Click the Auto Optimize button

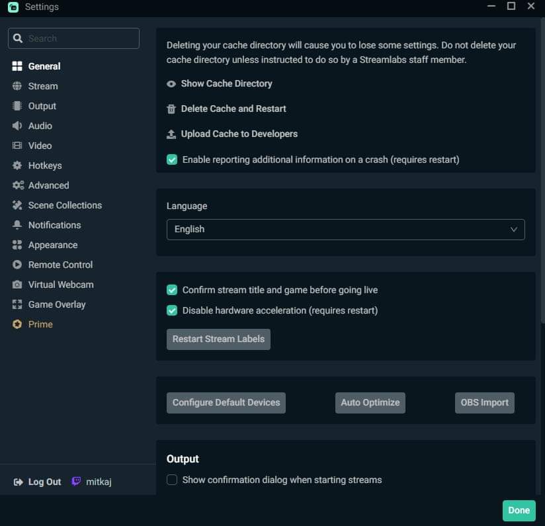point(370,402)
